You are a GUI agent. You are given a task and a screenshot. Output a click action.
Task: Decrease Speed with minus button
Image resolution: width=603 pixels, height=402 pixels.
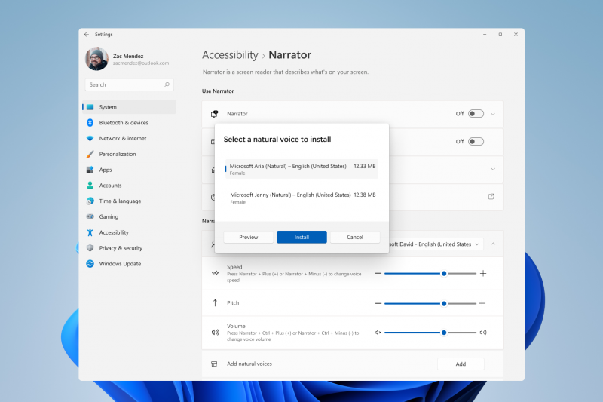[378, 274]
